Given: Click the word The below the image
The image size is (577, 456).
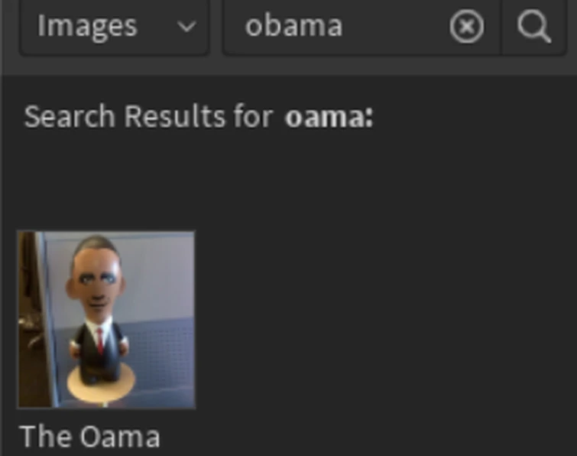Looking at the screenshot, I should pos(45,436).
